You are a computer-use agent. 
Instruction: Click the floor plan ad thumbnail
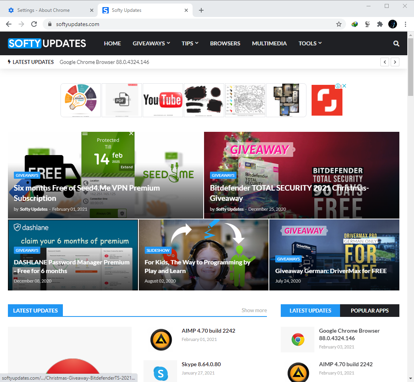tap(286, 100)
